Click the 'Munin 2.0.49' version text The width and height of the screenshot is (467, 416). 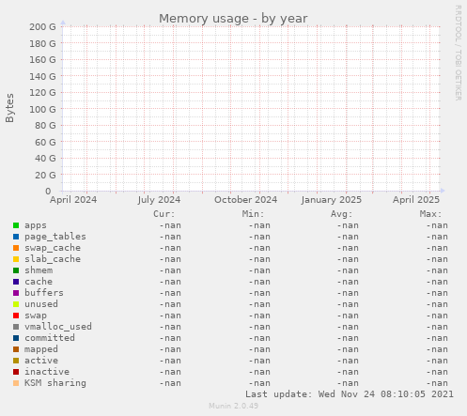coord(234,406)
